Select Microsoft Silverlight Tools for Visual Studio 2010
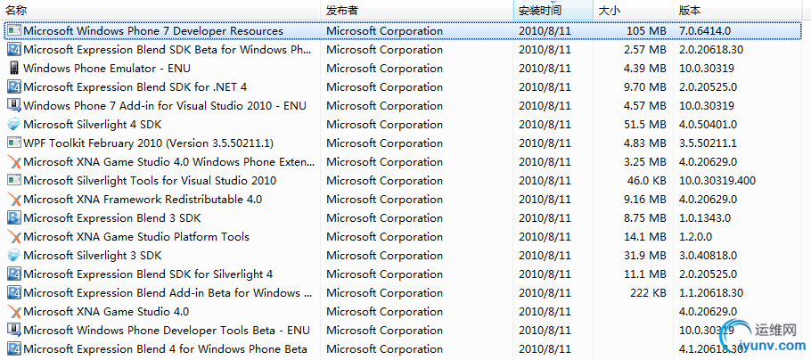811x360 pixels. [150, 181]
